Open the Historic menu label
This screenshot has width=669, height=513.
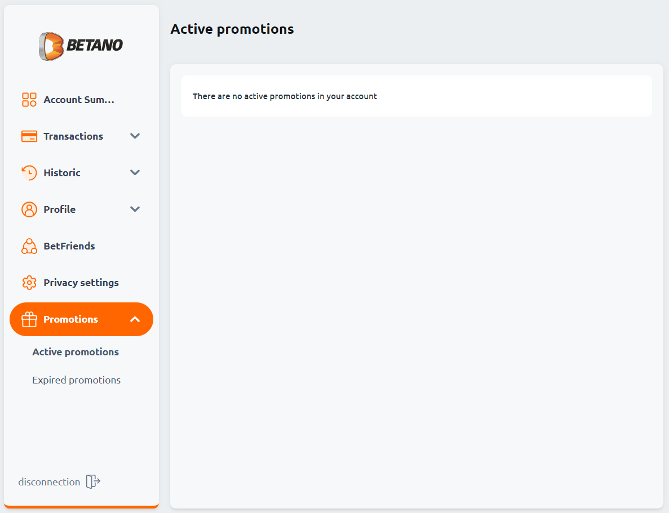(x=62, y=173)
